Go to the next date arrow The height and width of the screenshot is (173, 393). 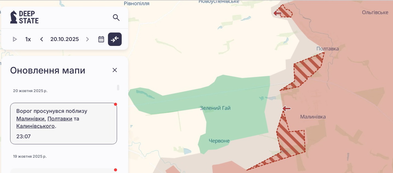pyautogui.click(x=88, y=39)
